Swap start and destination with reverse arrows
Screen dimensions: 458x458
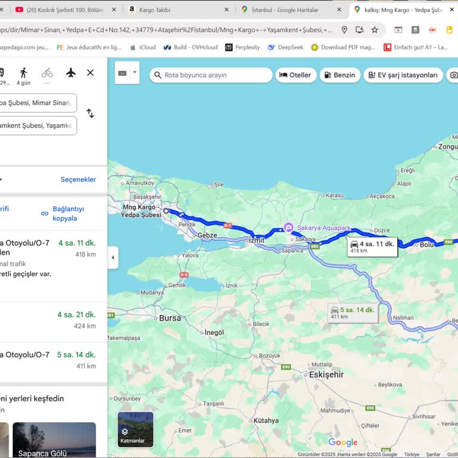click(x=90, y=113)
